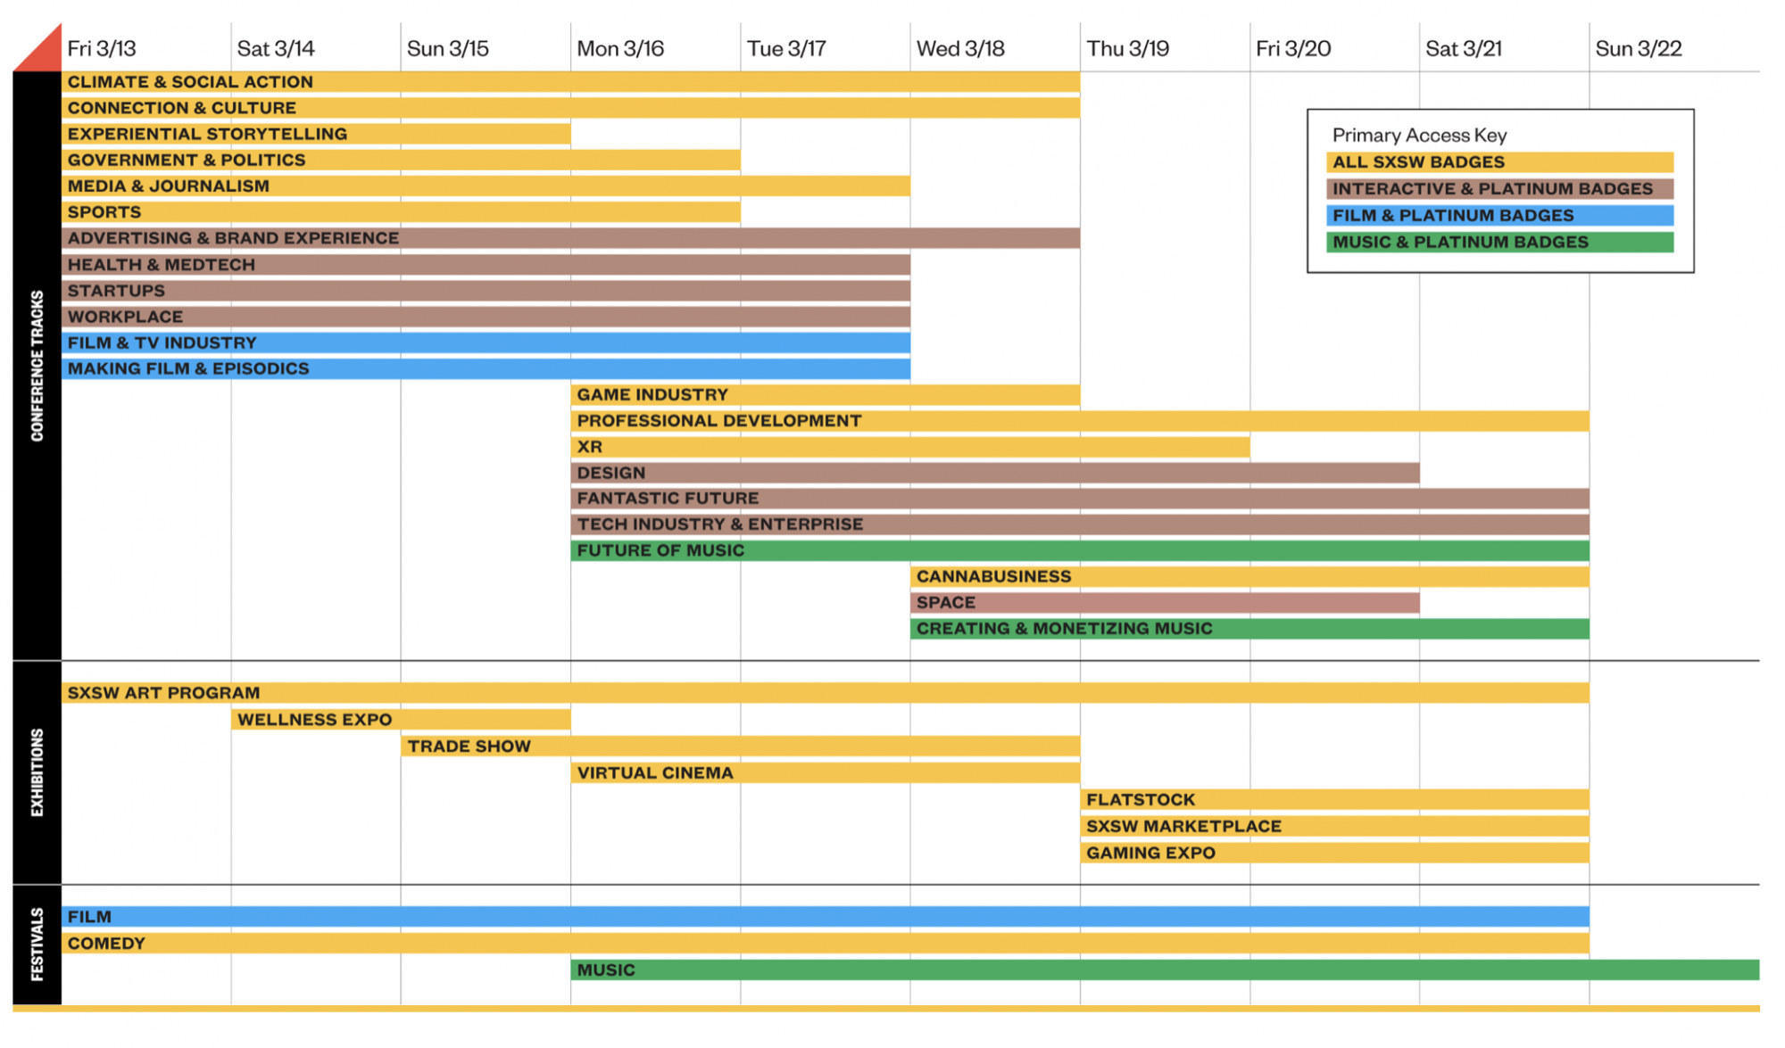Select the Virtual Cinema bar
This screenshot has height=1048, width=1785.
(826, 773)
